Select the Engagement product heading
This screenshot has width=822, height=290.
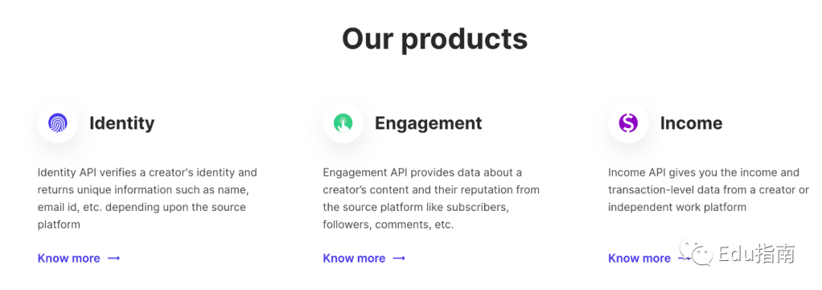pyautogui.click(x=429, y=123)
